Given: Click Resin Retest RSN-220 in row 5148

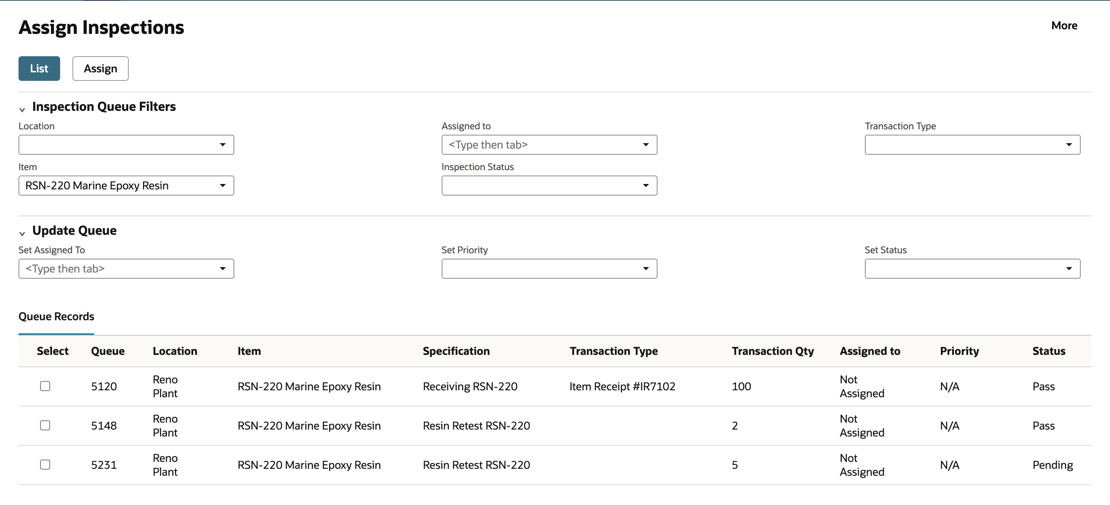Looking at the screenshot, I should (476, 425).
